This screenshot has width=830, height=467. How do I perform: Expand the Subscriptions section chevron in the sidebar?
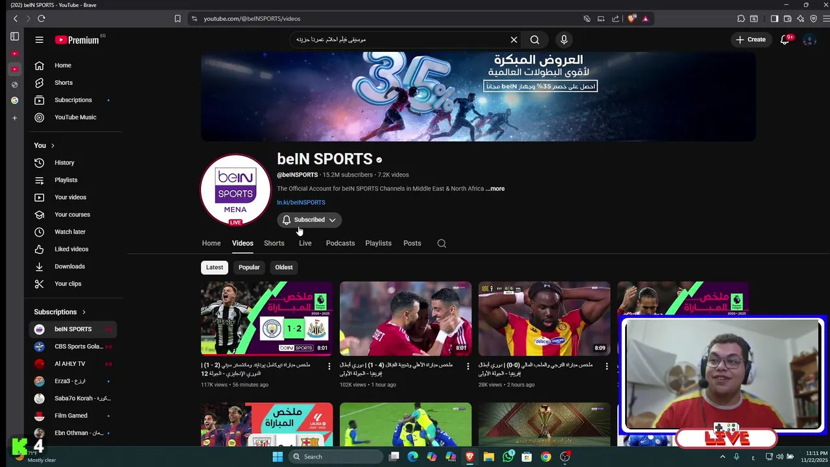[x=84, y=312]
